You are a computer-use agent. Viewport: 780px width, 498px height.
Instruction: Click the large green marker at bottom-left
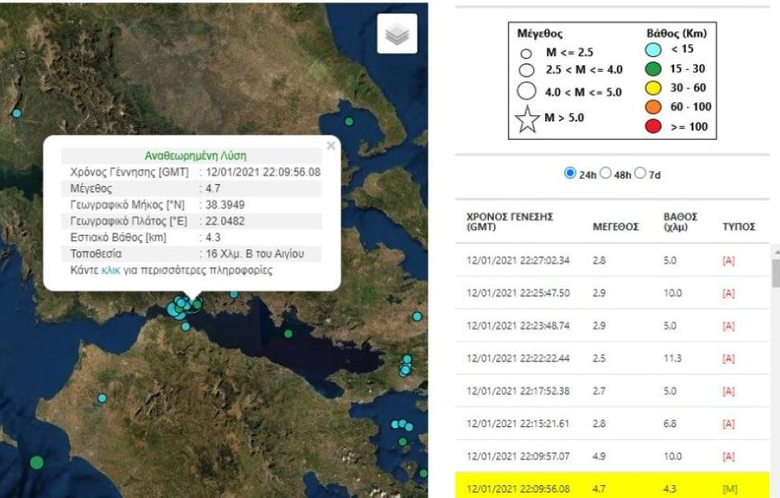(36, 463)
